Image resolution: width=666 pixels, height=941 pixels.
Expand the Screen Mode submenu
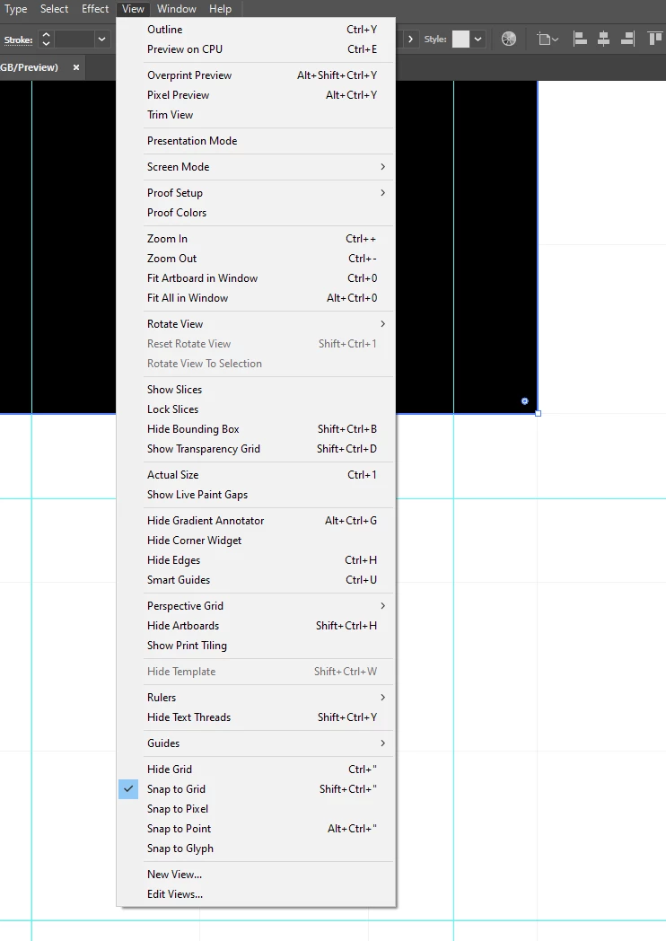pyautogui.click(x=256, y=167)
